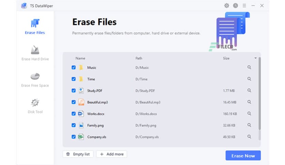The height and width of the screenshot is (165, 285).
Task: Toggle the Company.xls checkbox
Action: 74,137
